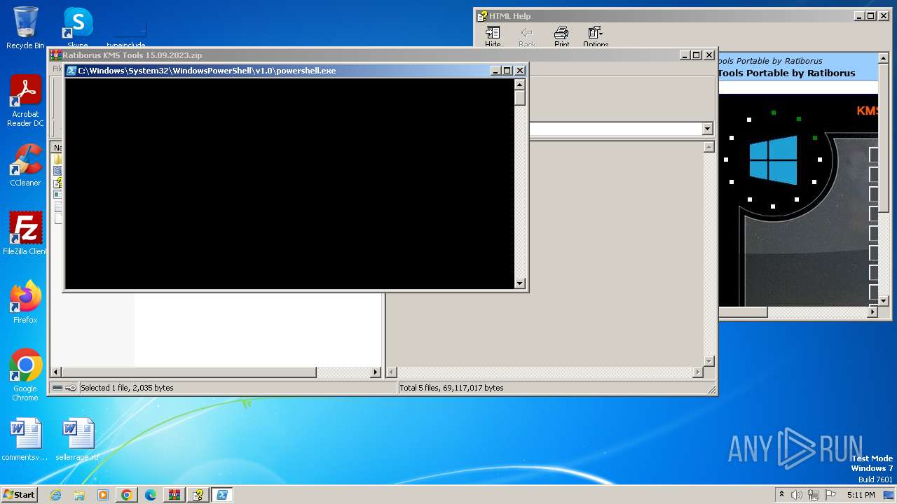Switch to PowerShell via taskbar button

click(222, 495)
